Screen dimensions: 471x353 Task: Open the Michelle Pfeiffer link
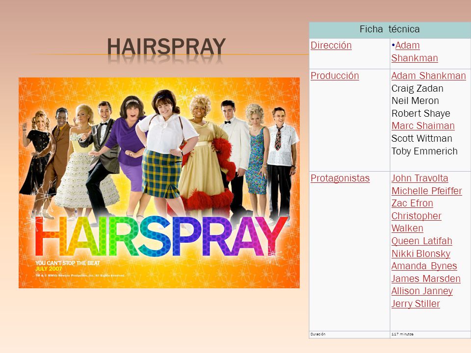click(426, 191)
